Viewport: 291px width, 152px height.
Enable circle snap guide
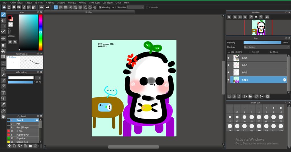[x=80, y=7]
